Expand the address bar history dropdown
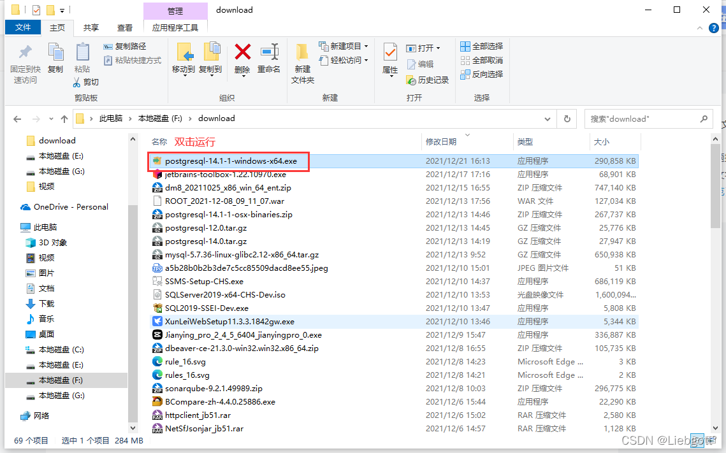Image resolution: width=726 pixels, height=453 pixels. pos(548,119)
